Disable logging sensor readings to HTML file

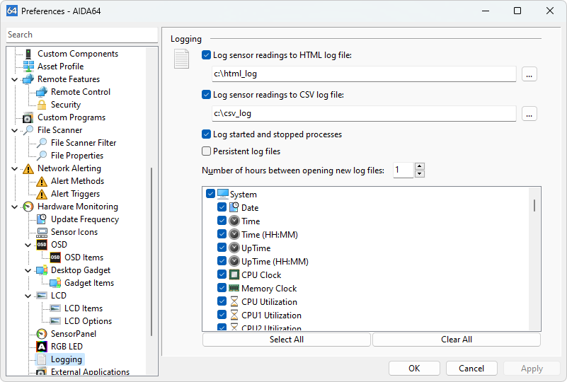207,55
